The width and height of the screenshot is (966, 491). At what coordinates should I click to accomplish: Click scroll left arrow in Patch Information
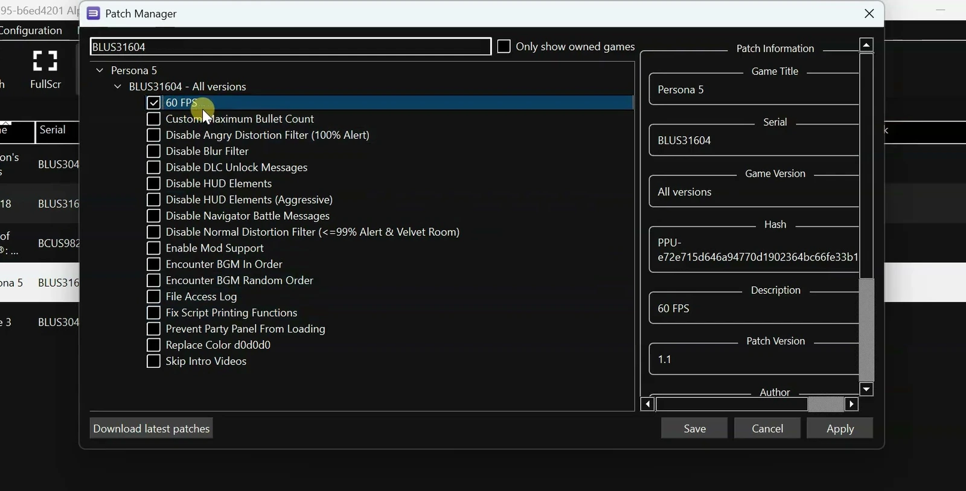(648, 404)
